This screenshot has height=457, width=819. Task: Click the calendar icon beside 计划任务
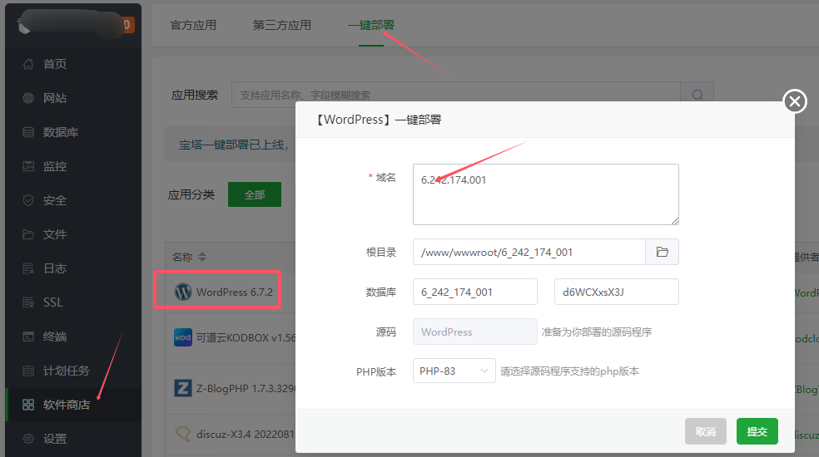pyautogui.click(x=28, y=371)
